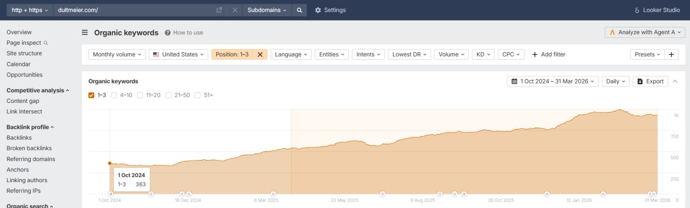This screenshot has width=690, height=208.
Task: Open Referring IPs report
Action: pos(24,191)
